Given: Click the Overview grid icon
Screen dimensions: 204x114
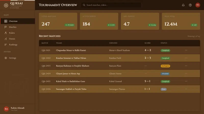Looking at the screenshot, I should 6,21.
